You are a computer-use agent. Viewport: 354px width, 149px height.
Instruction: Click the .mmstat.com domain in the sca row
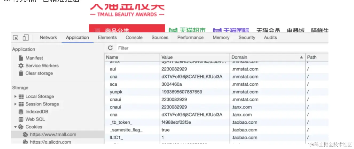pos(245,84)
